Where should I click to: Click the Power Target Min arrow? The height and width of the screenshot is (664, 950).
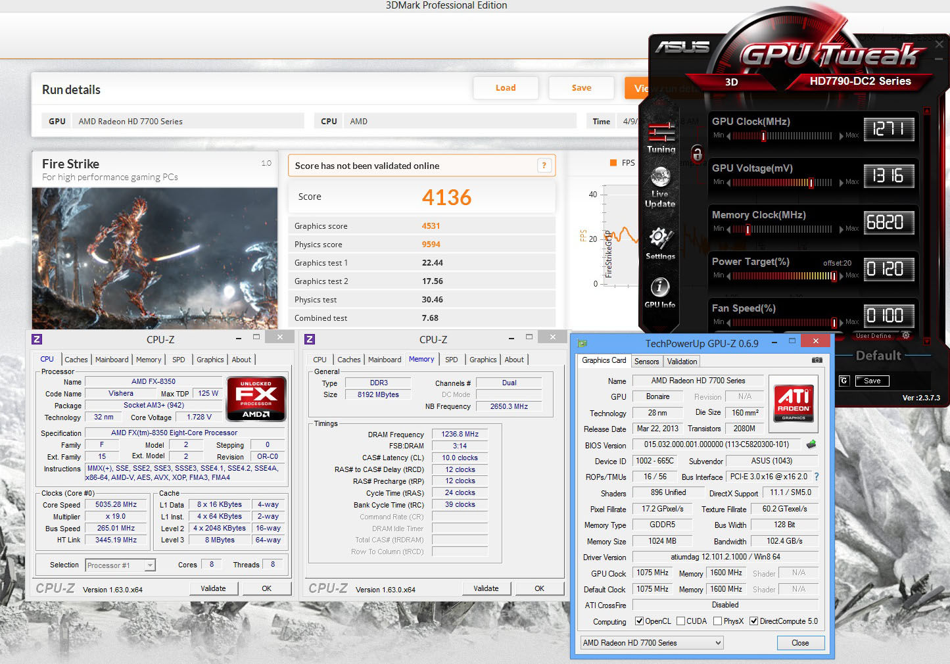[x=728, y=276]
